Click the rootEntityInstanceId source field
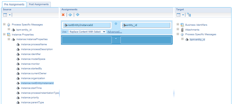This screenshot has height=104, width=232. (87, 25)
